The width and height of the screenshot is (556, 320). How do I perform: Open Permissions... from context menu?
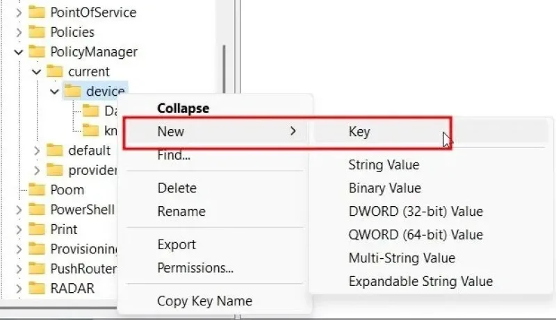coord(195,268)
